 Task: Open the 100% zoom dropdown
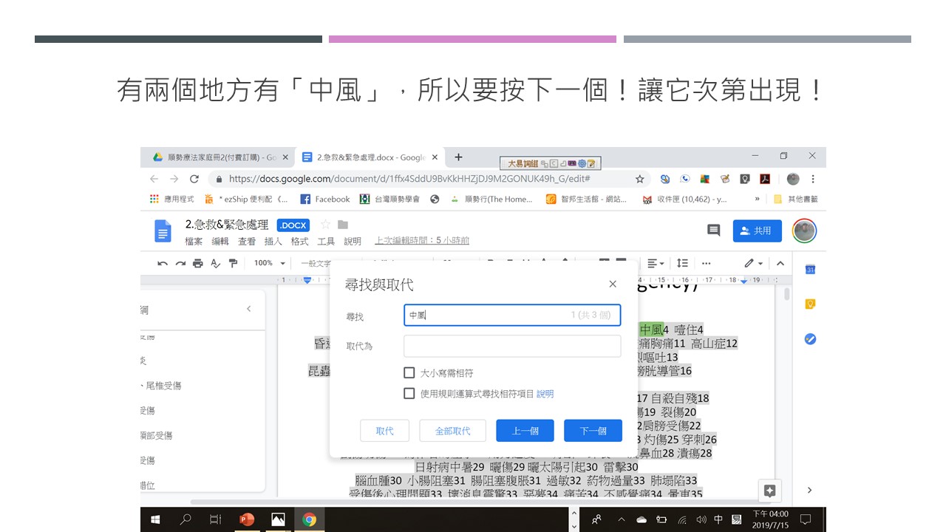pos(270,263)
